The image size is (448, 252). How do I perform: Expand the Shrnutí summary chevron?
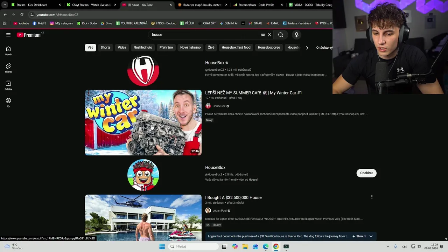371,236
